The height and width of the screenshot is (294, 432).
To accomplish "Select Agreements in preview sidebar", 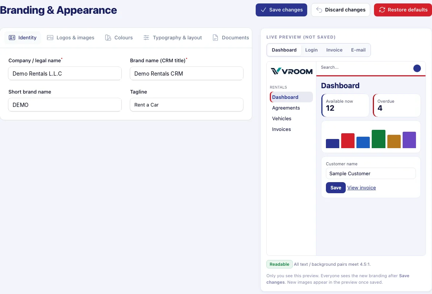I will [291, 108].
